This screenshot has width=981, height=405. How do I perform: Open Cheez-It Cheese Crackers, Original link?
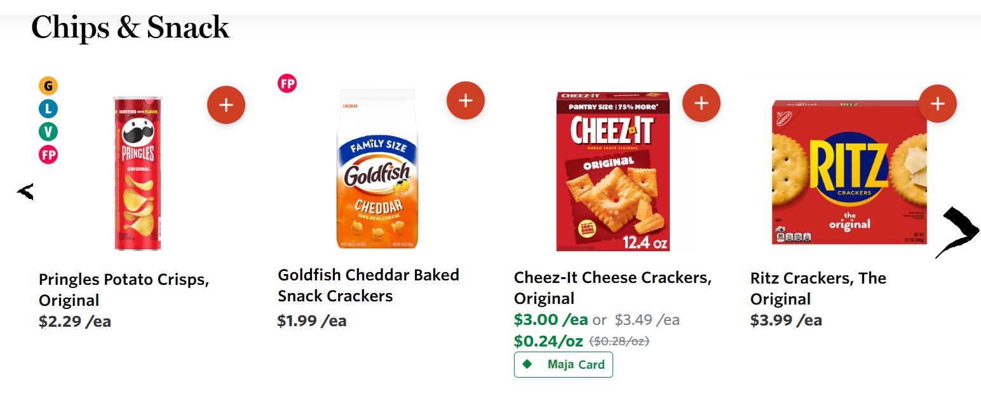(x=613, y=288)
